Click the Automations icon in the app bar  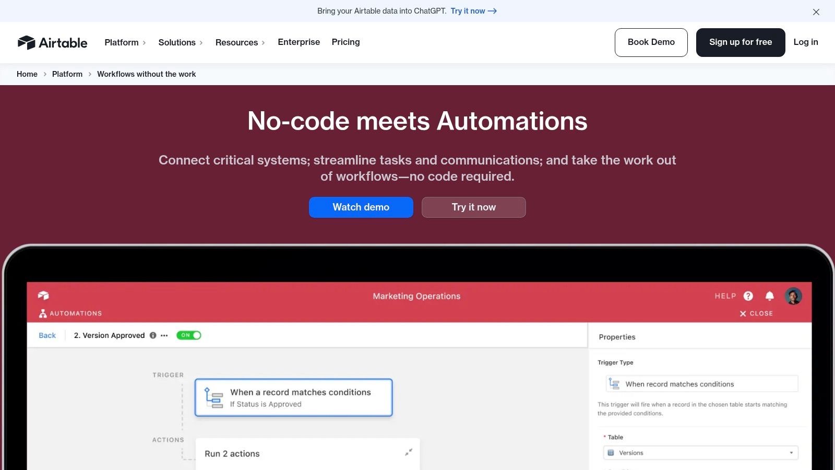(43, 313)
